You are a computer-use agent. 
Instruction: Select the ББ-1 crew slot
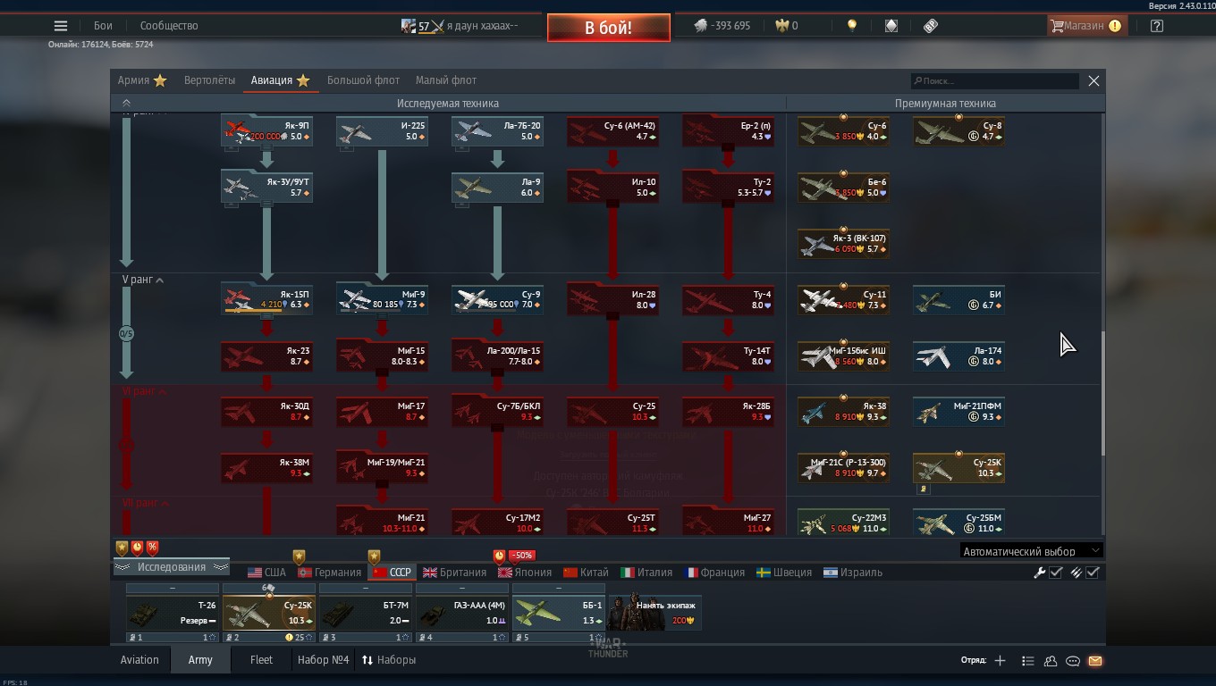tap(559, 613)
